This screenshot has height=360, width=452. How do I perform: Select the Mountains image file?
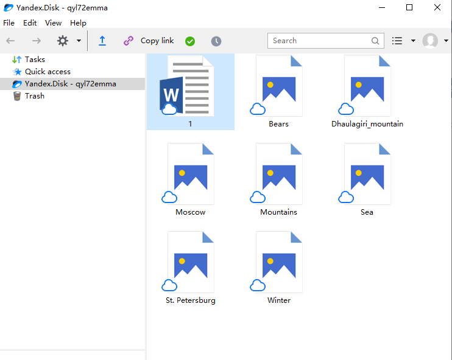(279, 180)
